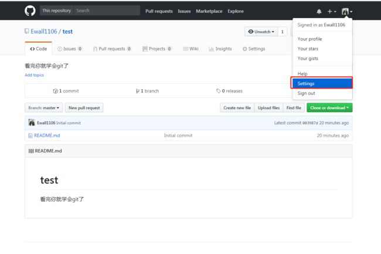Click New pull request button
Screen dimensions: 381x254
(x=84, y=108)
